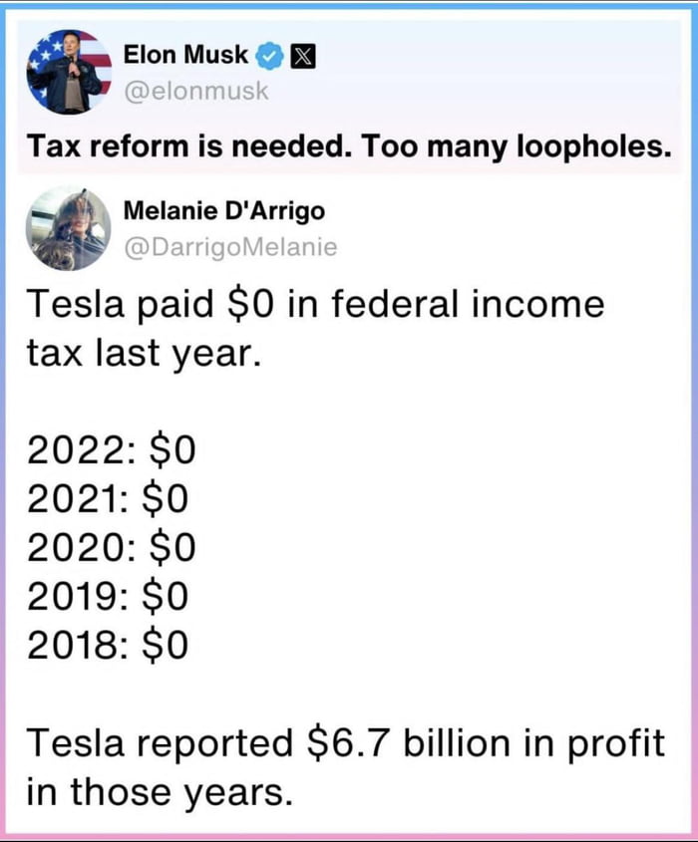The image size is (698, 842).
Task: Select the "2019: $0" line
Action: point(108,596)
